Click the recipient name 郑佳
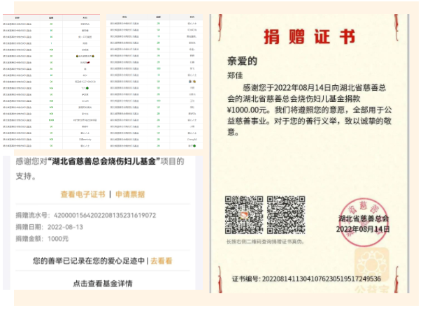 click(x=235, y=75)
